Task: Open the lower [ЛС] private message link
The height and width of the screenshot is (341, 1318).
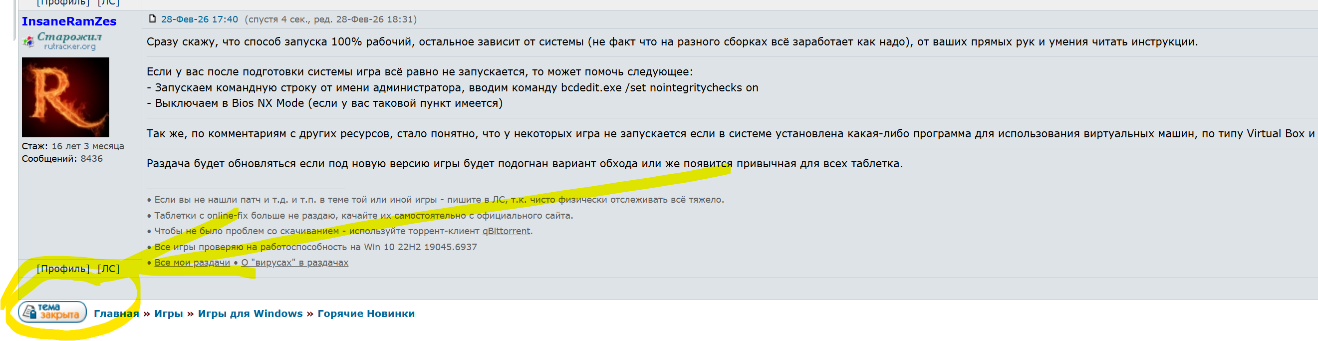Action: [108, 269]
